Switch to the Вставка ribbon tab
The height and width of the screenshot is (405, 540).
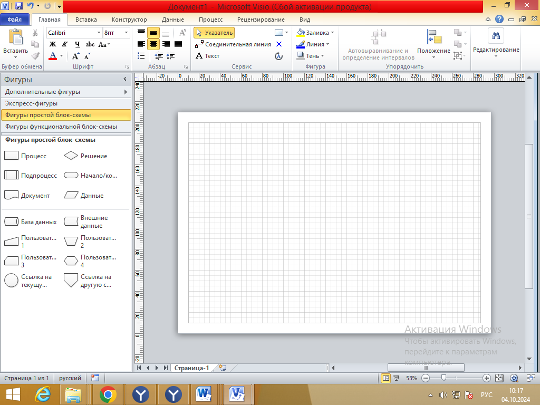click(x=86, y=20)
